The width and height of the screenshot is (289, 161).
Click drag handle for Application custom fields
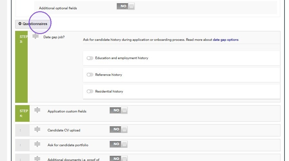(x=37, y=110)
